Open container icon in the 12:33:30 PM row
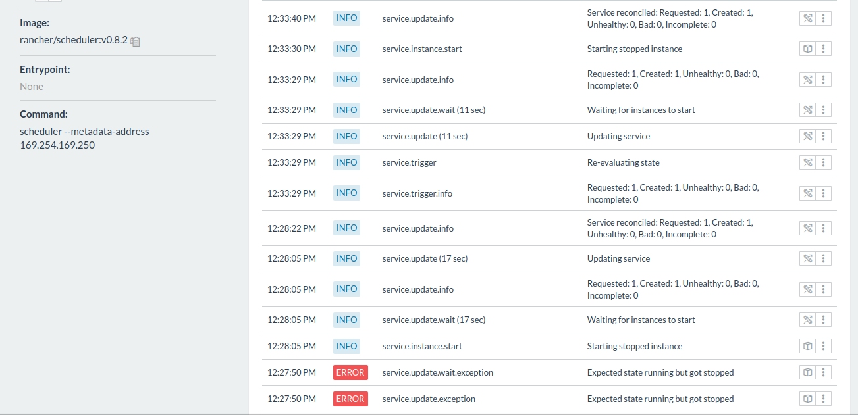 click(x=807, y=49)
